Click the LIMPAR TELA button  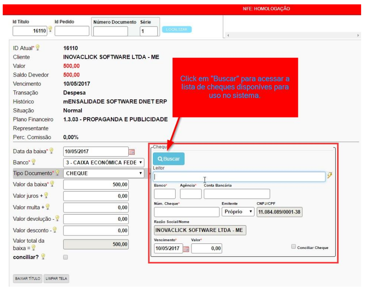(56, 279)
